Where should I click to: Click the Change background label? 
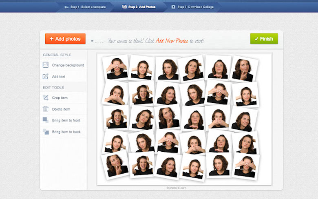[x=68, y=65]
